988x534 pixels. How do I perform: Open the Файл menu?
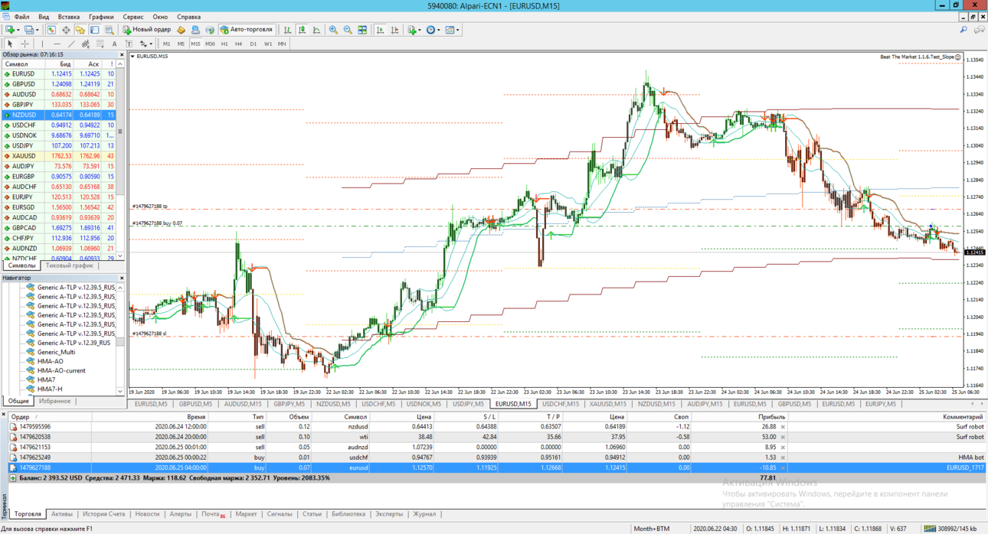point(22,17)
